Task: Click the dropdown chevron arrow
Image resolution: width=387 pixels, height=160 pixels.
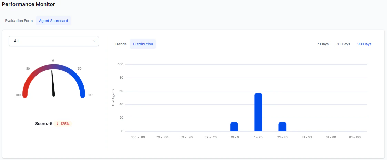Action: point(94,41)
